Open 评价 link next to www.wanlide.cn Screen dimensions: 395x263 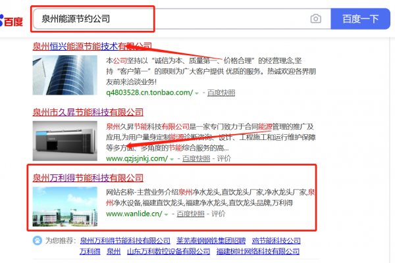218,214
